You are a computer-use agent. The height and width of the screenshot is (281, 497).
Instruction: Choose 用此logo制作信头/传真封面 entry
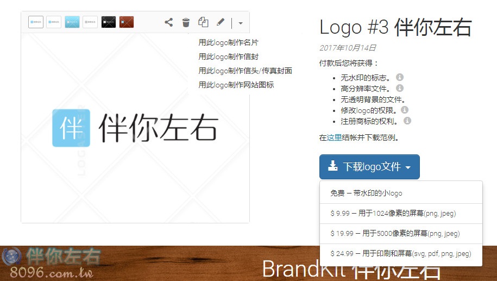245,71
